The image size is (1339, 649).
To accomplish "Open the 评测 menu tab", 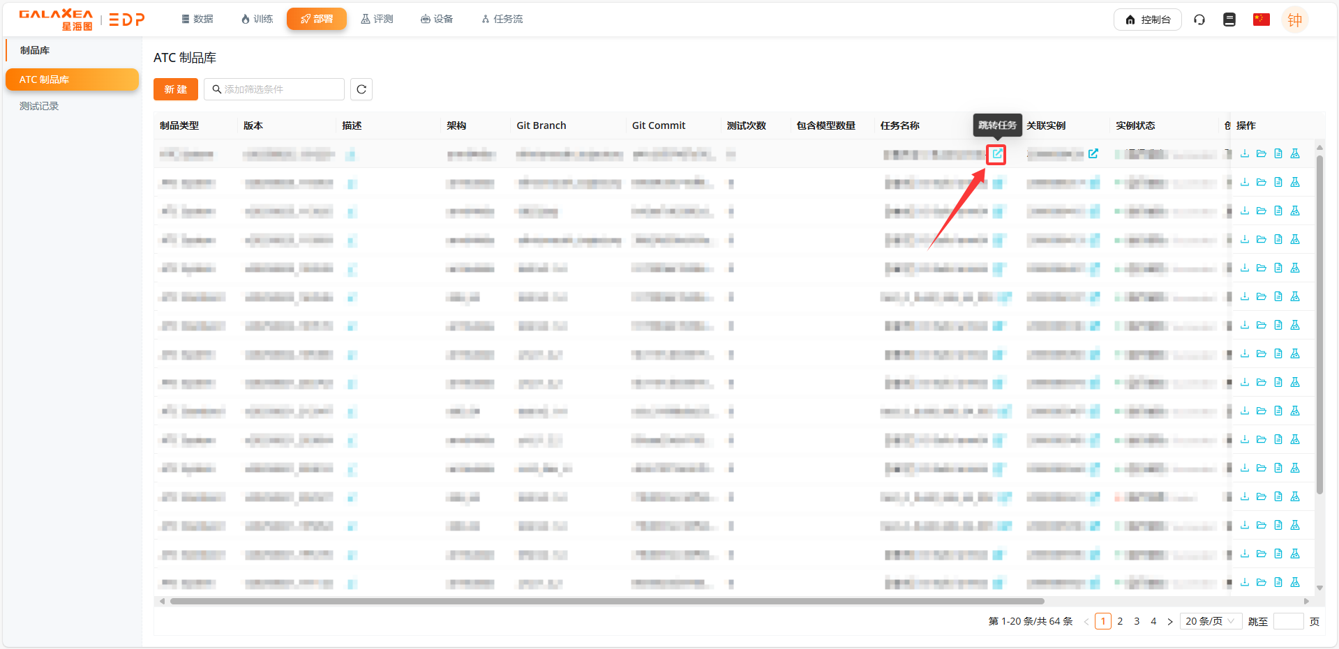I will (x=377, y=19).
